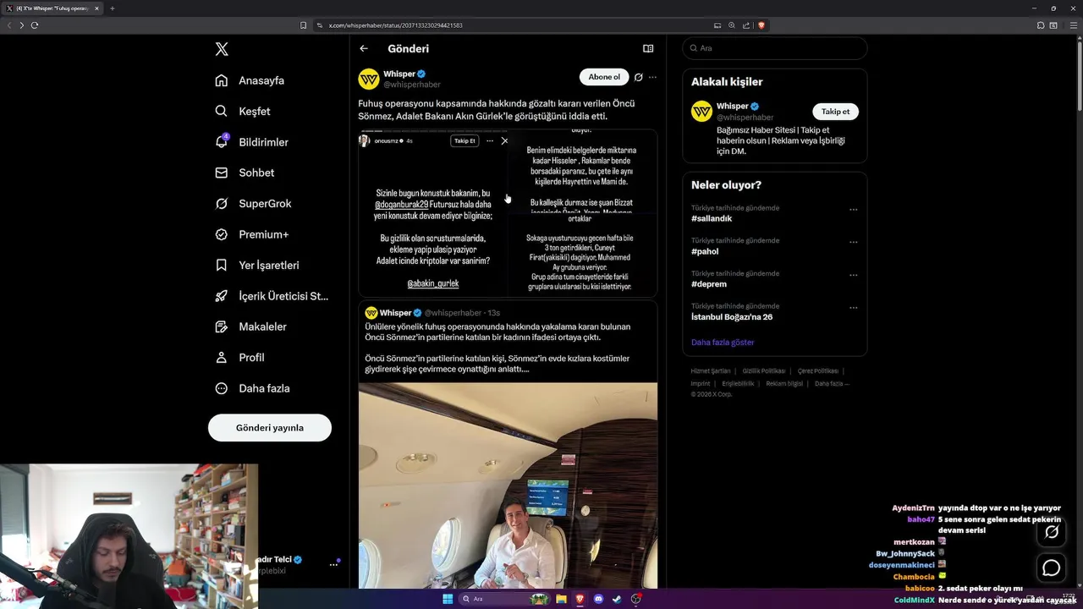Image resolution: width=1083 pixels, height=609 pixels.
Task: Open #pahol trending topic
Action: click(x=705, y=251)
